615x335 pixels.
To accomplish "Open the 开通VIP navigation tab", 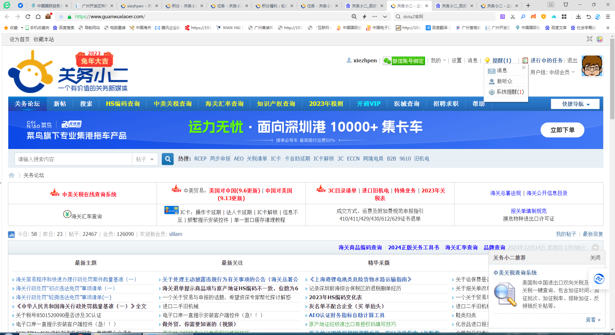I will tap(369, 104).
